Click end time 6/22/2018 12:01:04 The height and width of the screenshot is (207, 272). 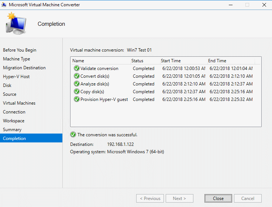pyautogui.click(x=231, y=69)
